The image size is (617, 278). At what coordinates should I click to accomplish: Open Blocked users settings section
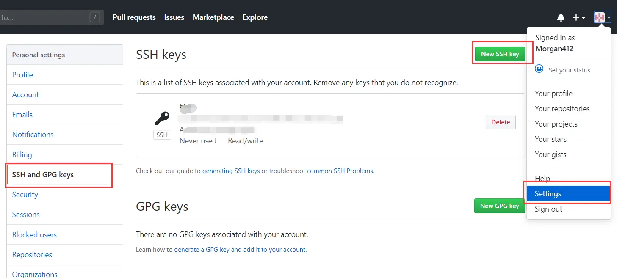pyautogui.click(x=34, y=235)
